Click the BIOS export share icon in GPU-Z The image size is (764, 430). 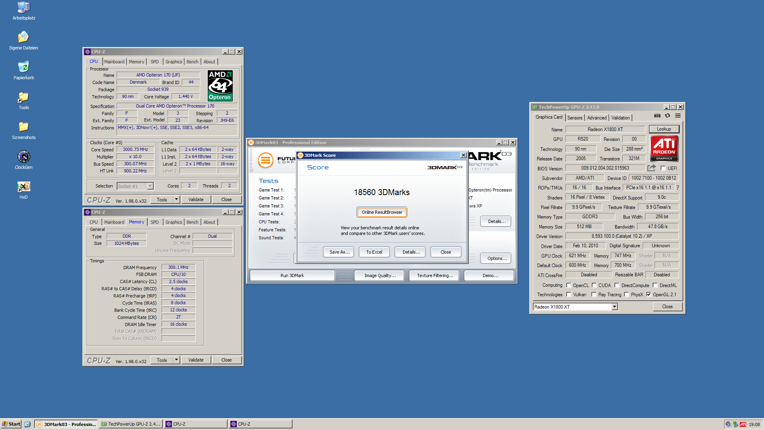point(651,168)
